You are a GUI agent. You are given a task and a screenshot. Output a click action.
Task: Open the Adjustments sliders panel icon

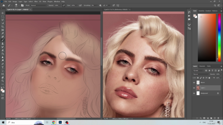point(189,28)
